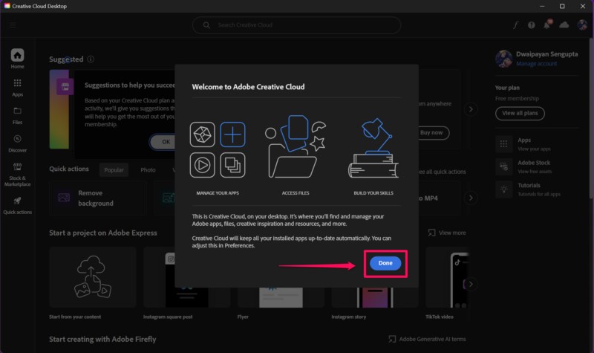Open the notifications bell icon
The image size is (594, 353).
click(x=548, y=25)
